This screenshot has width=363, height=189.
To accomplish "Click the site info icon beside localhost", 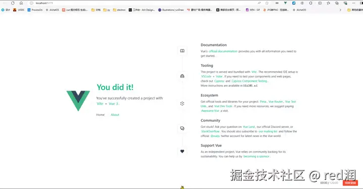I will point(31,3).
